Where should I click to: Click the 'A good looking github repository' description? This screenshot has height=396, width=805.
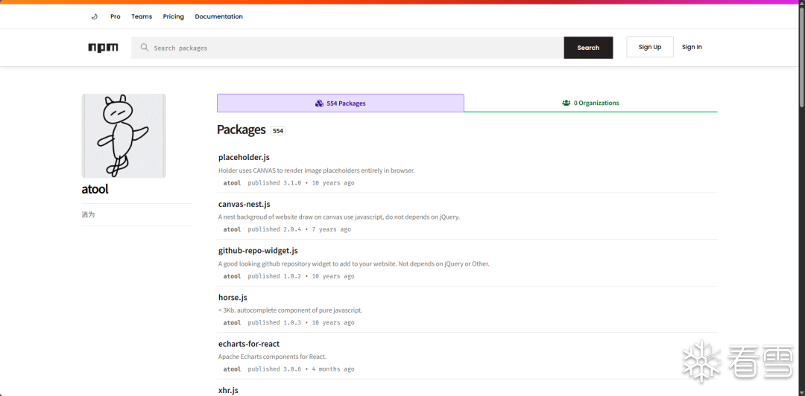(354, 264)
